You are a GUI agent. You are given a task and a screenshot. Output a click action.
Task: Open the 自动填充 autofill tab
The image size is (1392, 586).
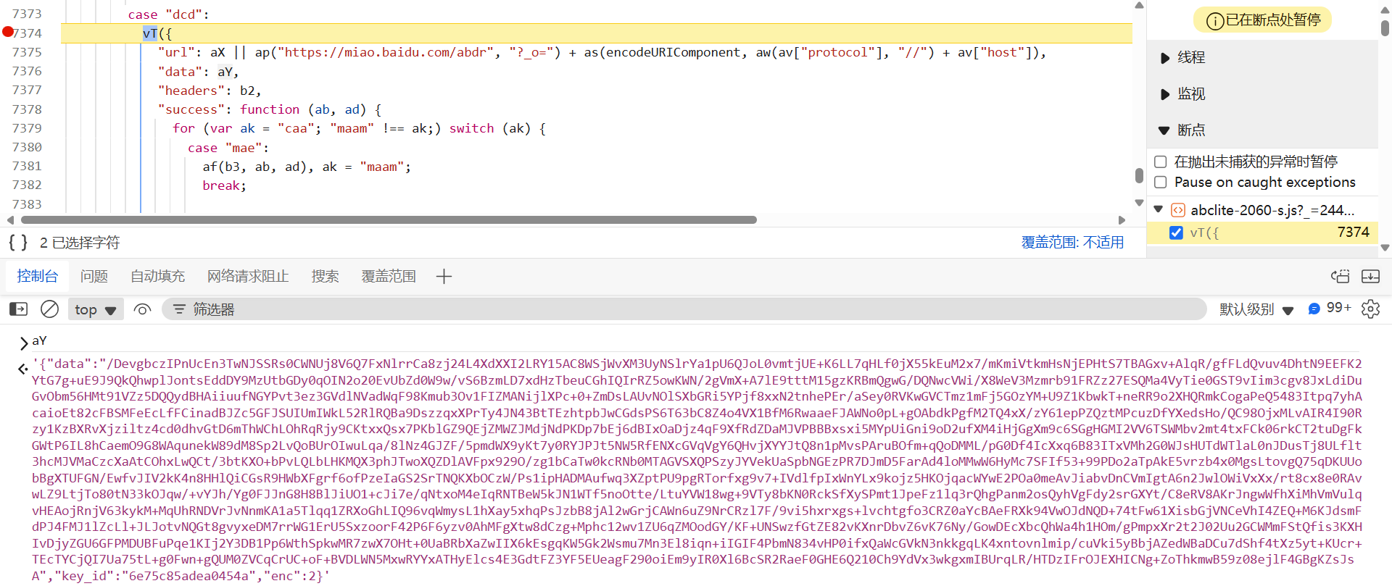157,276
